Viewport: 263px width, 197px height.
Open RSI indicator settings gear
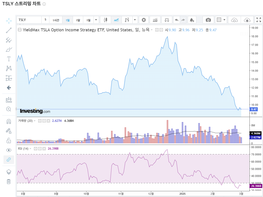(40, 149)
